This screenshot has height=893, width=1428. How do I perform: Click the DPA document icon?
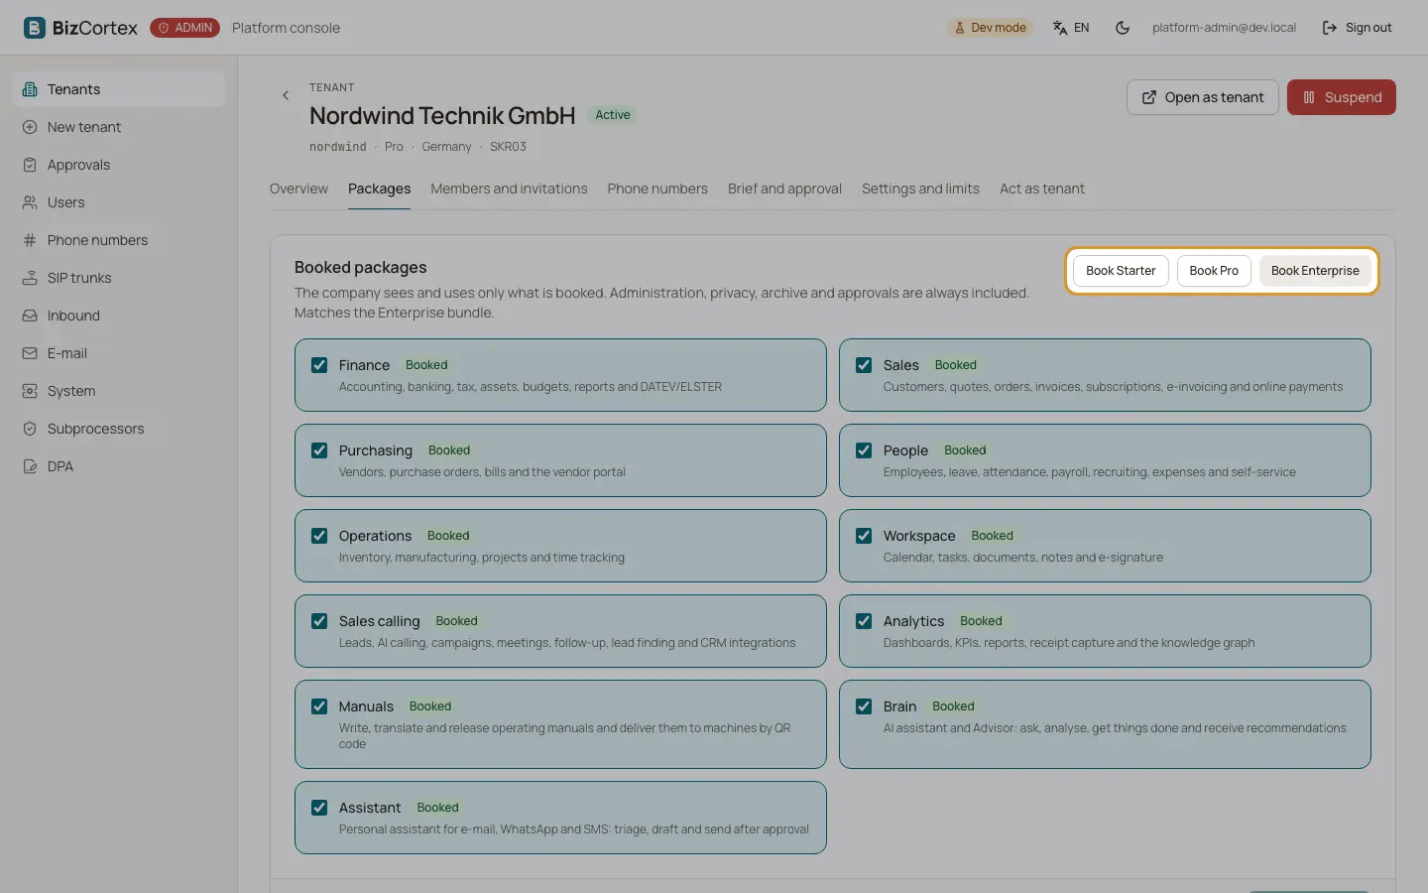[30, 466]
